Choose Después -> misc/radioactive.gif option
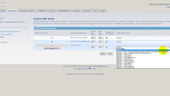The width and height of the screenshot is (170, 96). coord(126,58)
